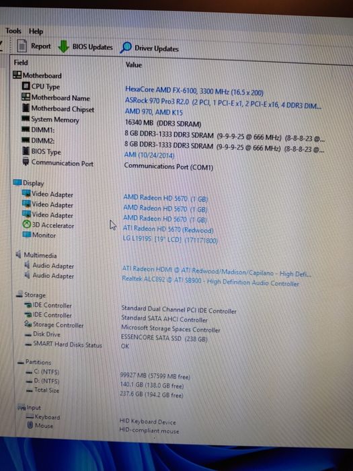Select HID Keyboard Device value

(148, 421)
